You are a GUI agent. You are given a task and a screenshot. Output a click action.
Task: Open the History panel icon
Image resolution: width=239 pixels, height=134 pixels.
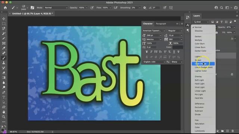pos(187,17)
